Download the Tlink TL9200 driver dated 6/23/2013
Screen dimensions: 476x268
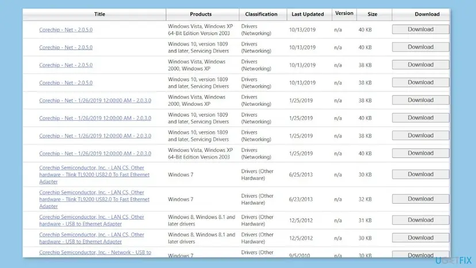(x=420, y=199)
